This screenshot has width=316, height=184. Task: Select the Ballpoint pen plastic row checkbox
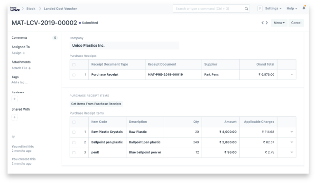74,142
